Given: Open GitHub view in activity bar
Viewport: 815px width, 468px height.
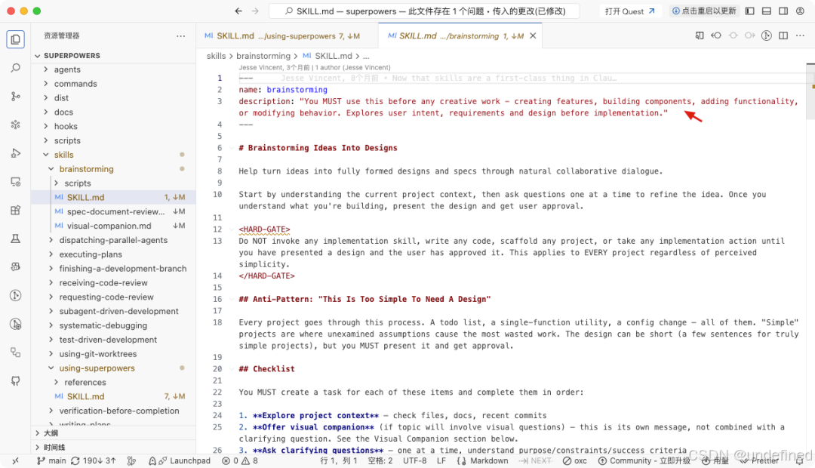Looking at the screenshot, I should pos(16,380).
